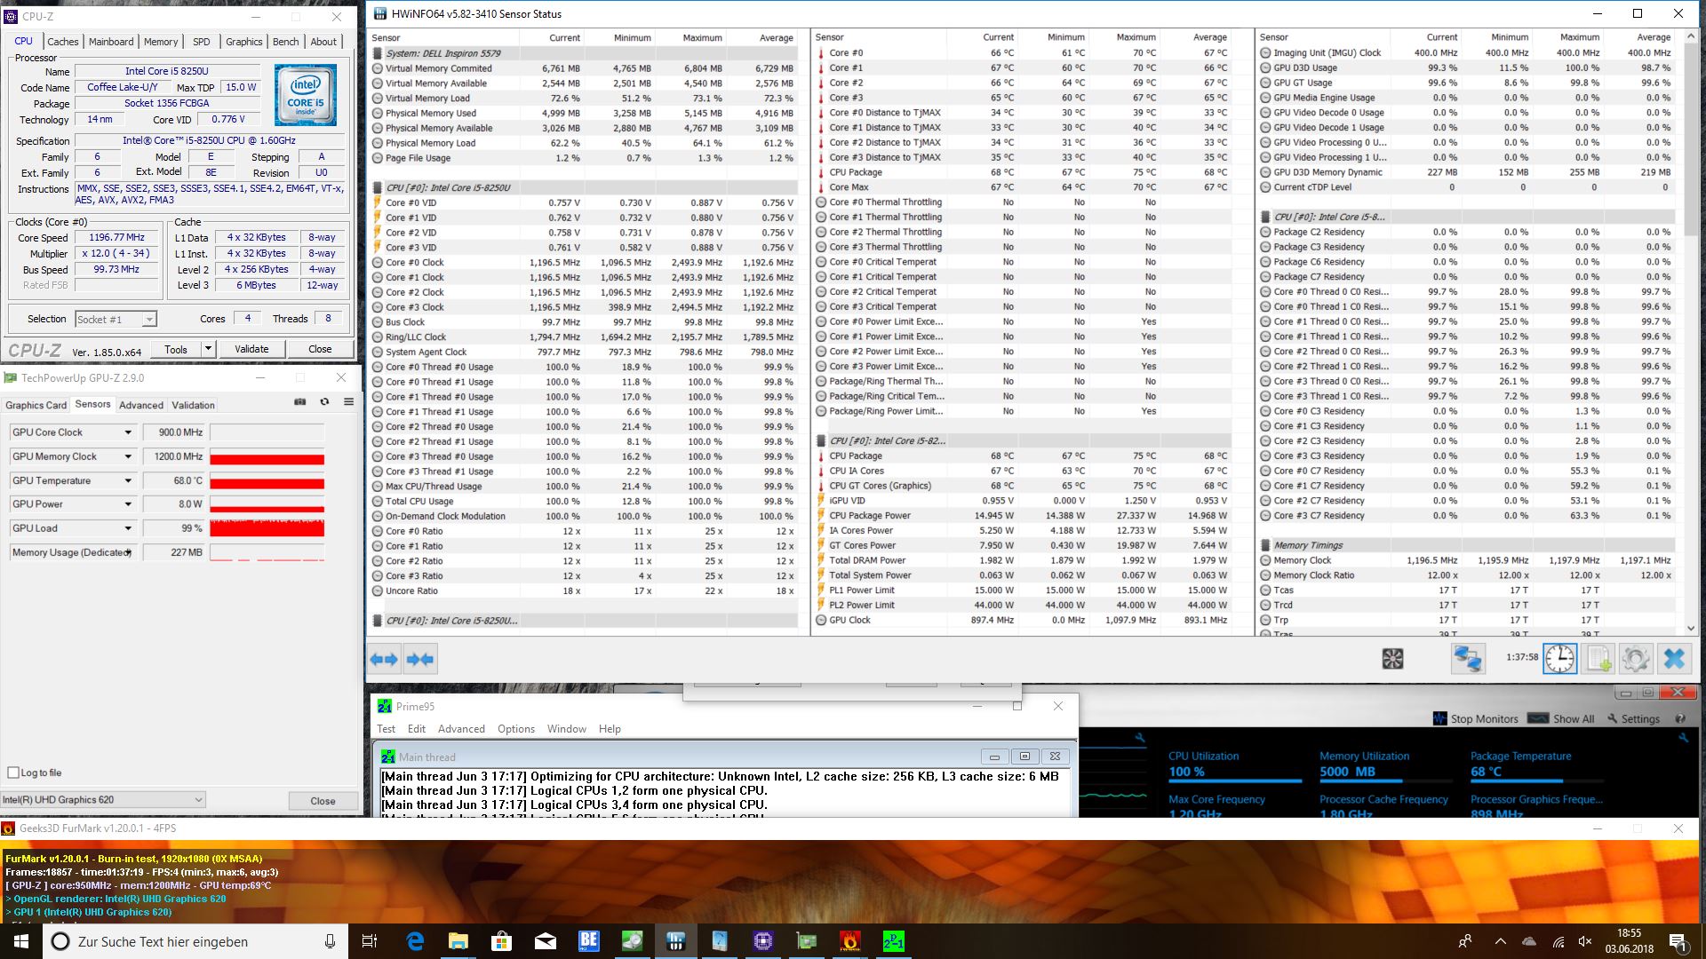1706x959 pixels.
Task: Click CPU-Z Close button
Action: (320, 349)
